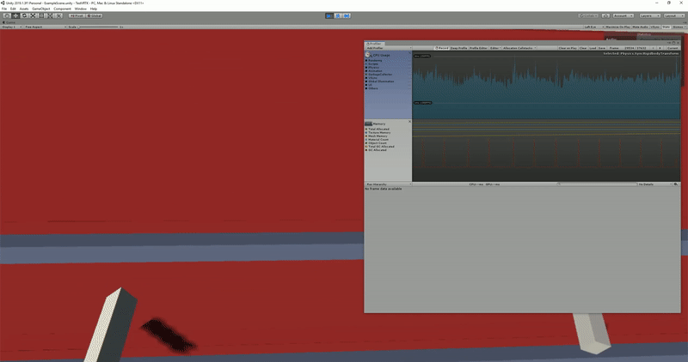Open the Layers dropdown
This screenshot has height=362, width=688.
click(x=650, y=15)
